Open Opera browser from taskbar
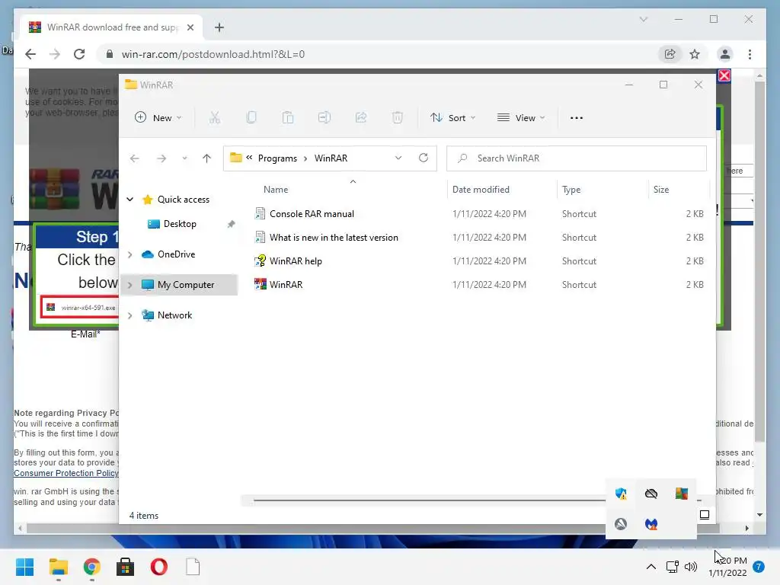The image size is (780, 585). [x=158, y=567]
